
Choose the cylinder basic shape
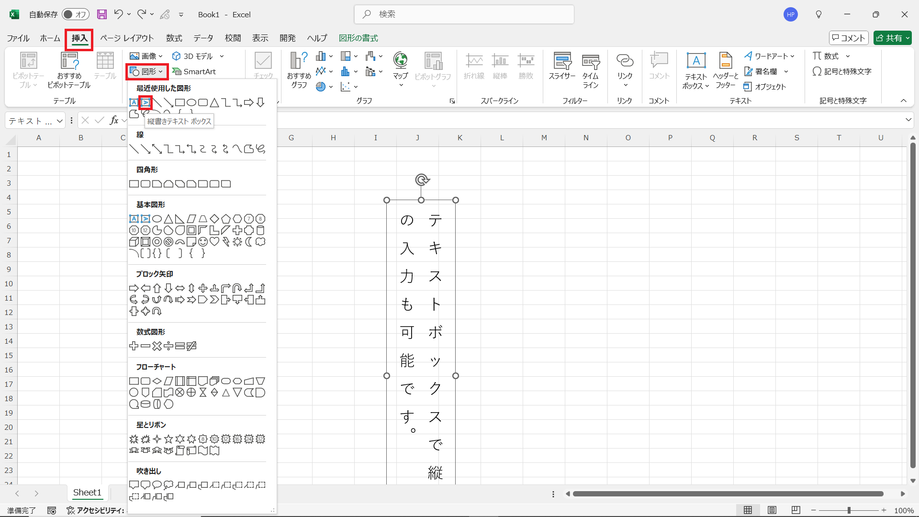260,230
